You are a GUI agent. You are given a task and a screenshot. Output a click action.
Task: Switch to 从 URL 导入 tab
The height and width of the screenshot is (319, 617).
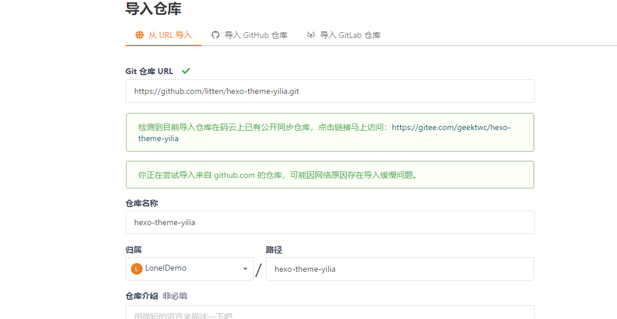pyautogui.click(x=163, y=35)
